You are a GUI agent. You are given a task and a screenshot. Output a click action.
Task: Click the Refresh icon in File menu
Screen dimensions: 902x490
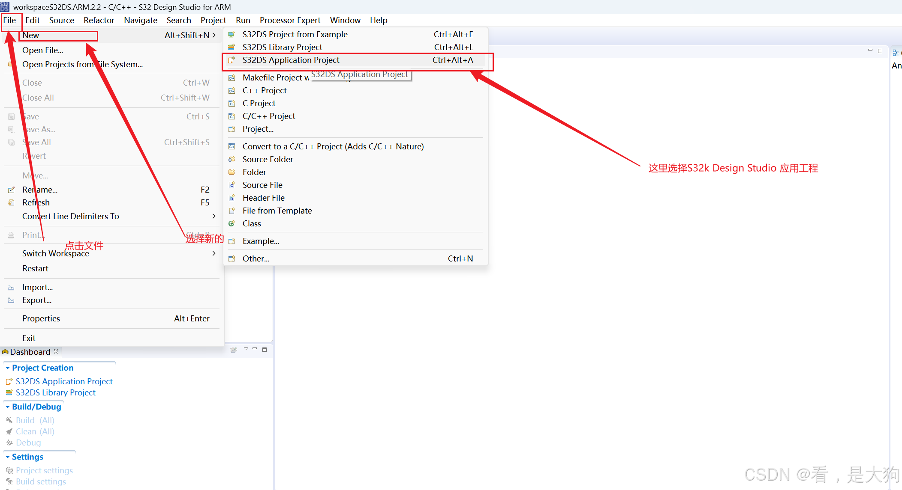point(11,202)
